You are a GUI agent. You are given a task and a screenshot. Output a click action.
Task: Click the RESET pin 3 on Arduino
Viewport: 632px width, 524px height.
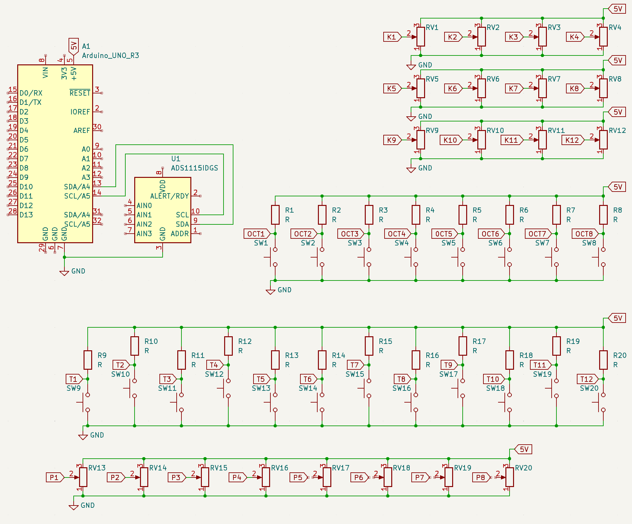[98, 93]
